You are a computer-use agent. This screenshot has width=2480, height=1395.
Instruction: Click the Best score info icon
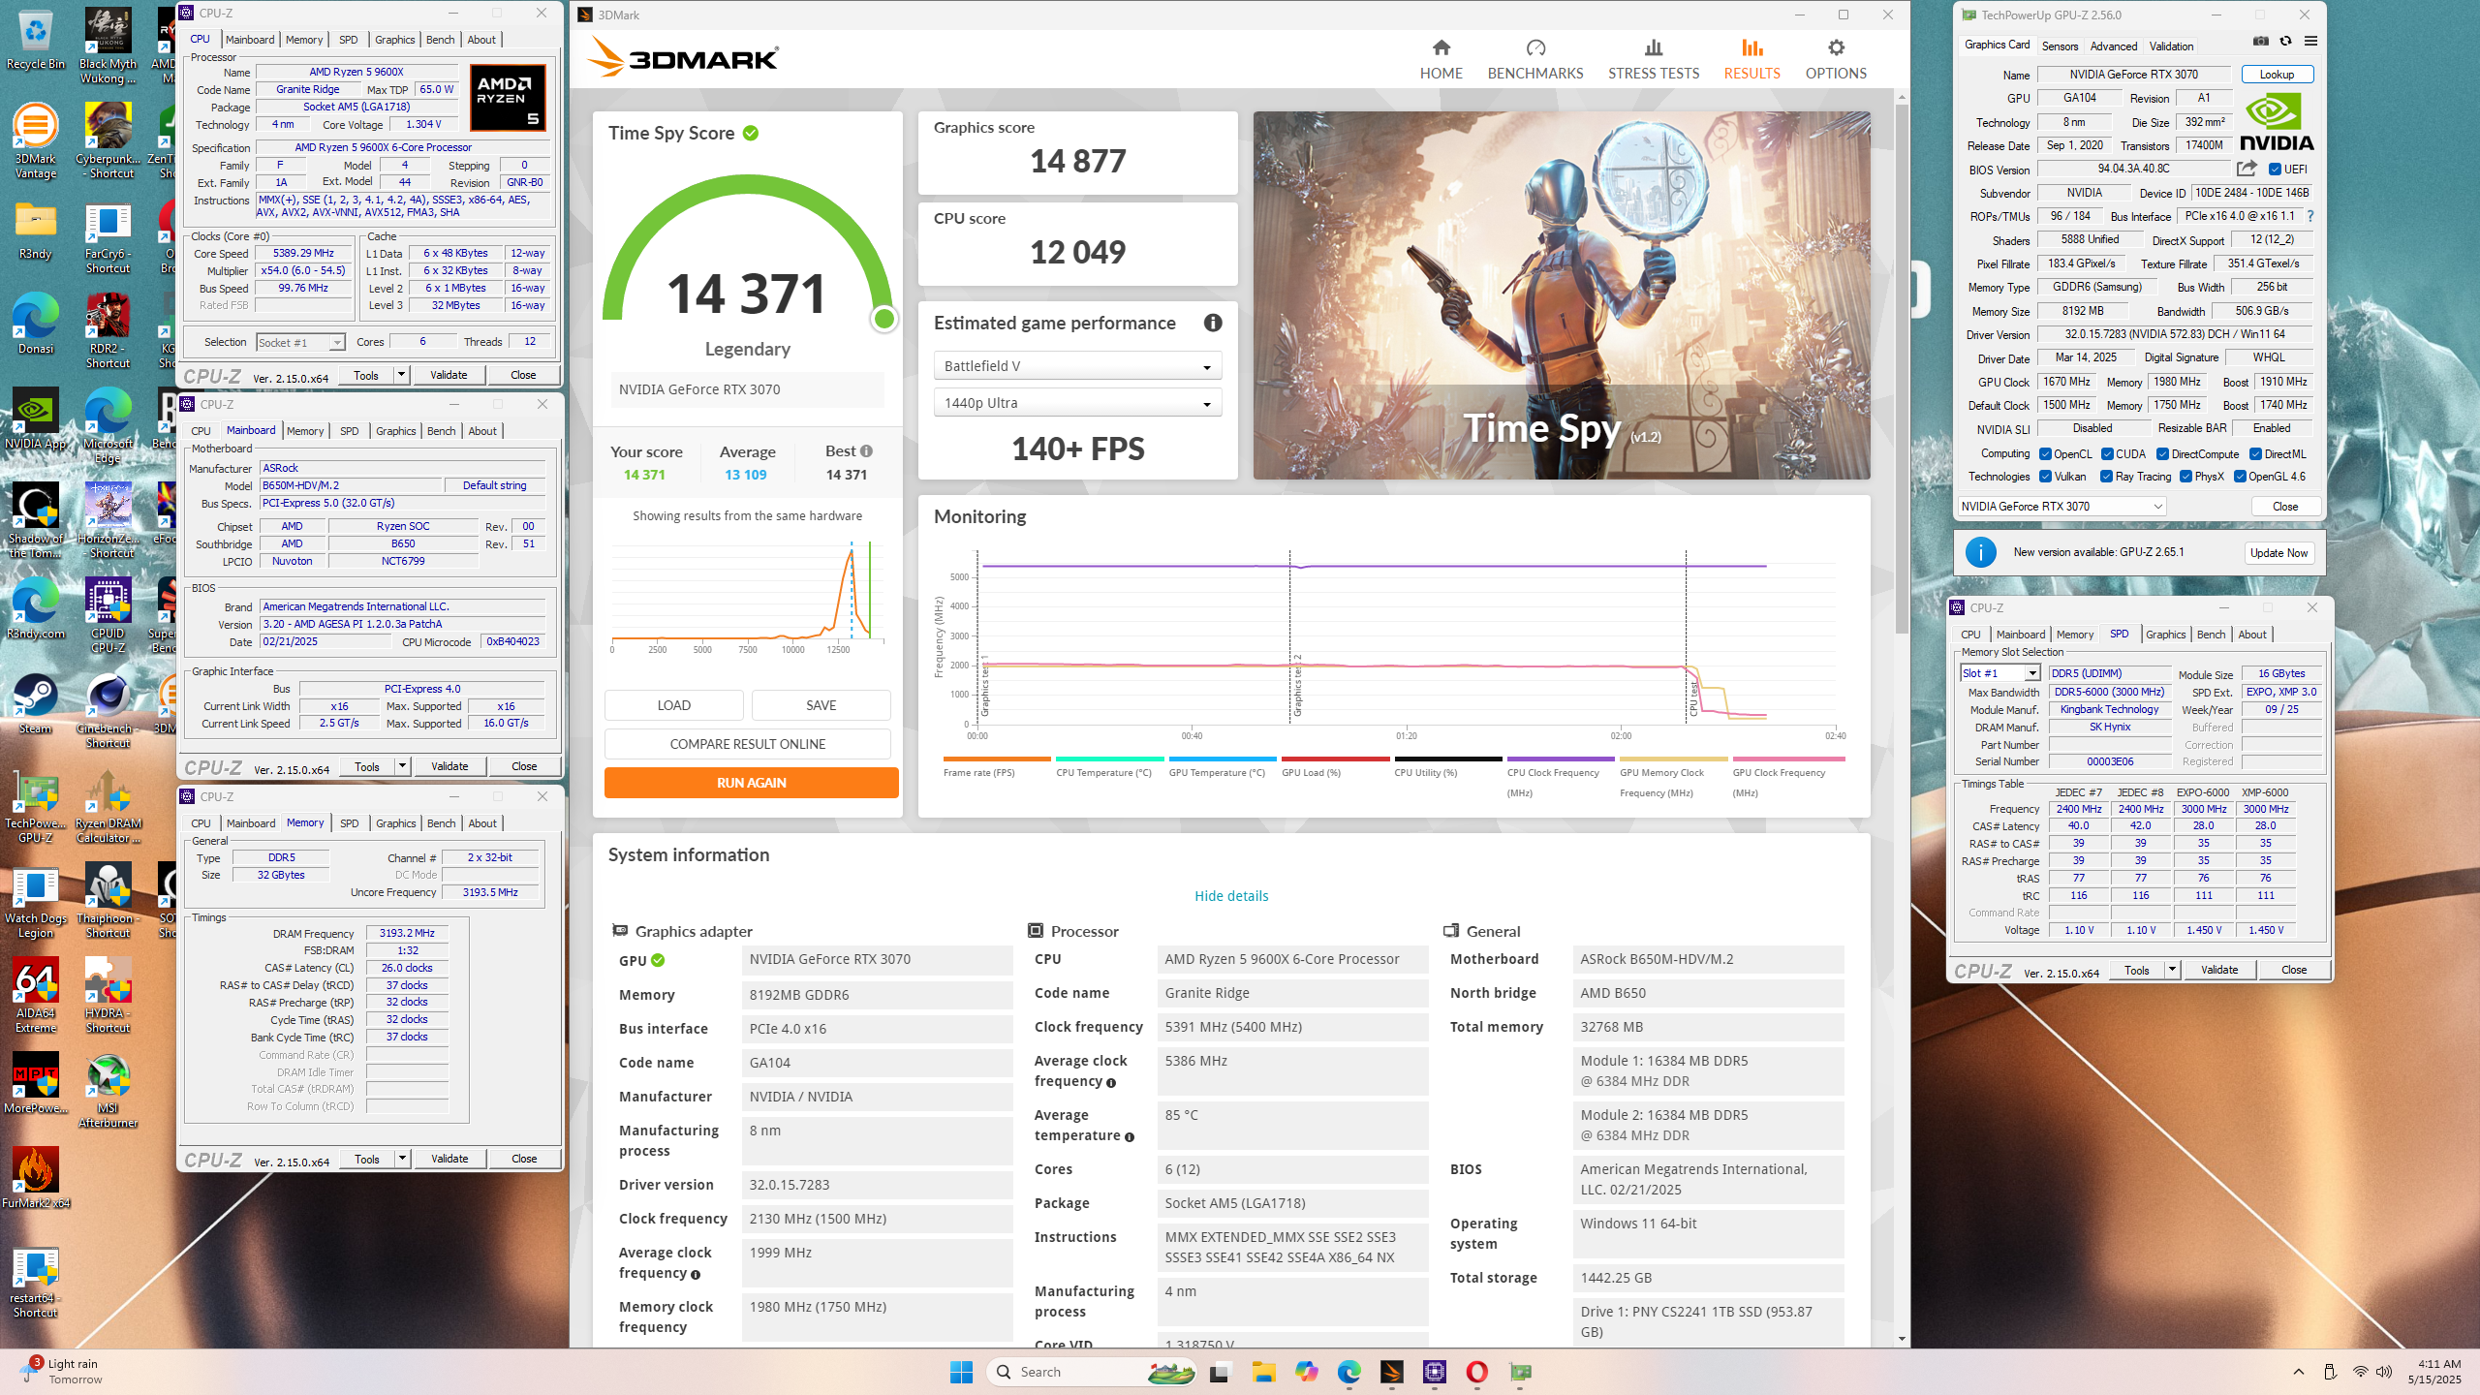point(866,450)
